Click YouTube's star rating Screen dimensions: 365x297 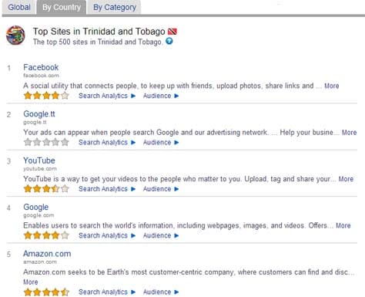46,189
